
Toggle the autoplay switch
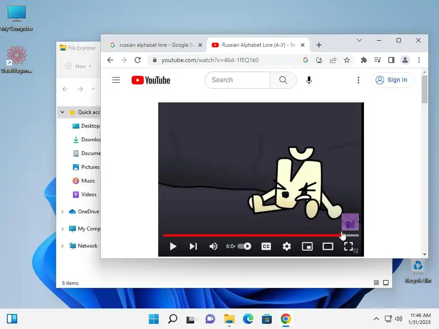(244, 246)
